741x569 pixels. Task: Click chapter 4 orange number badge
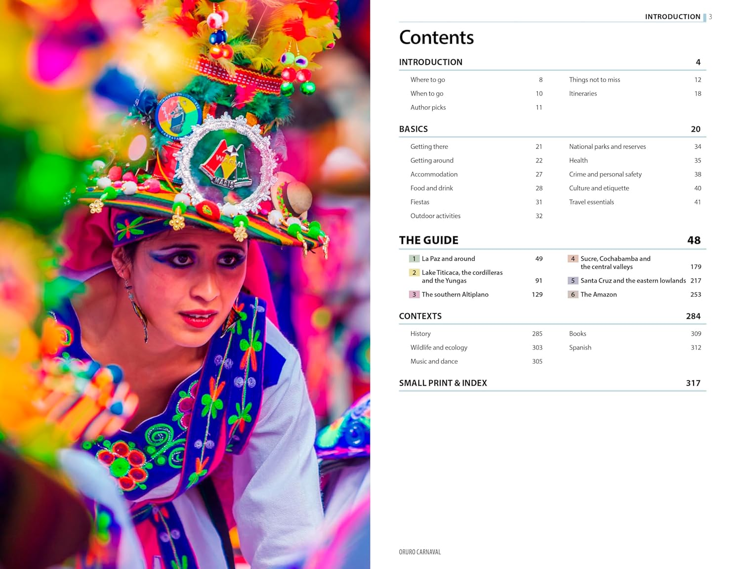(573, 259)
